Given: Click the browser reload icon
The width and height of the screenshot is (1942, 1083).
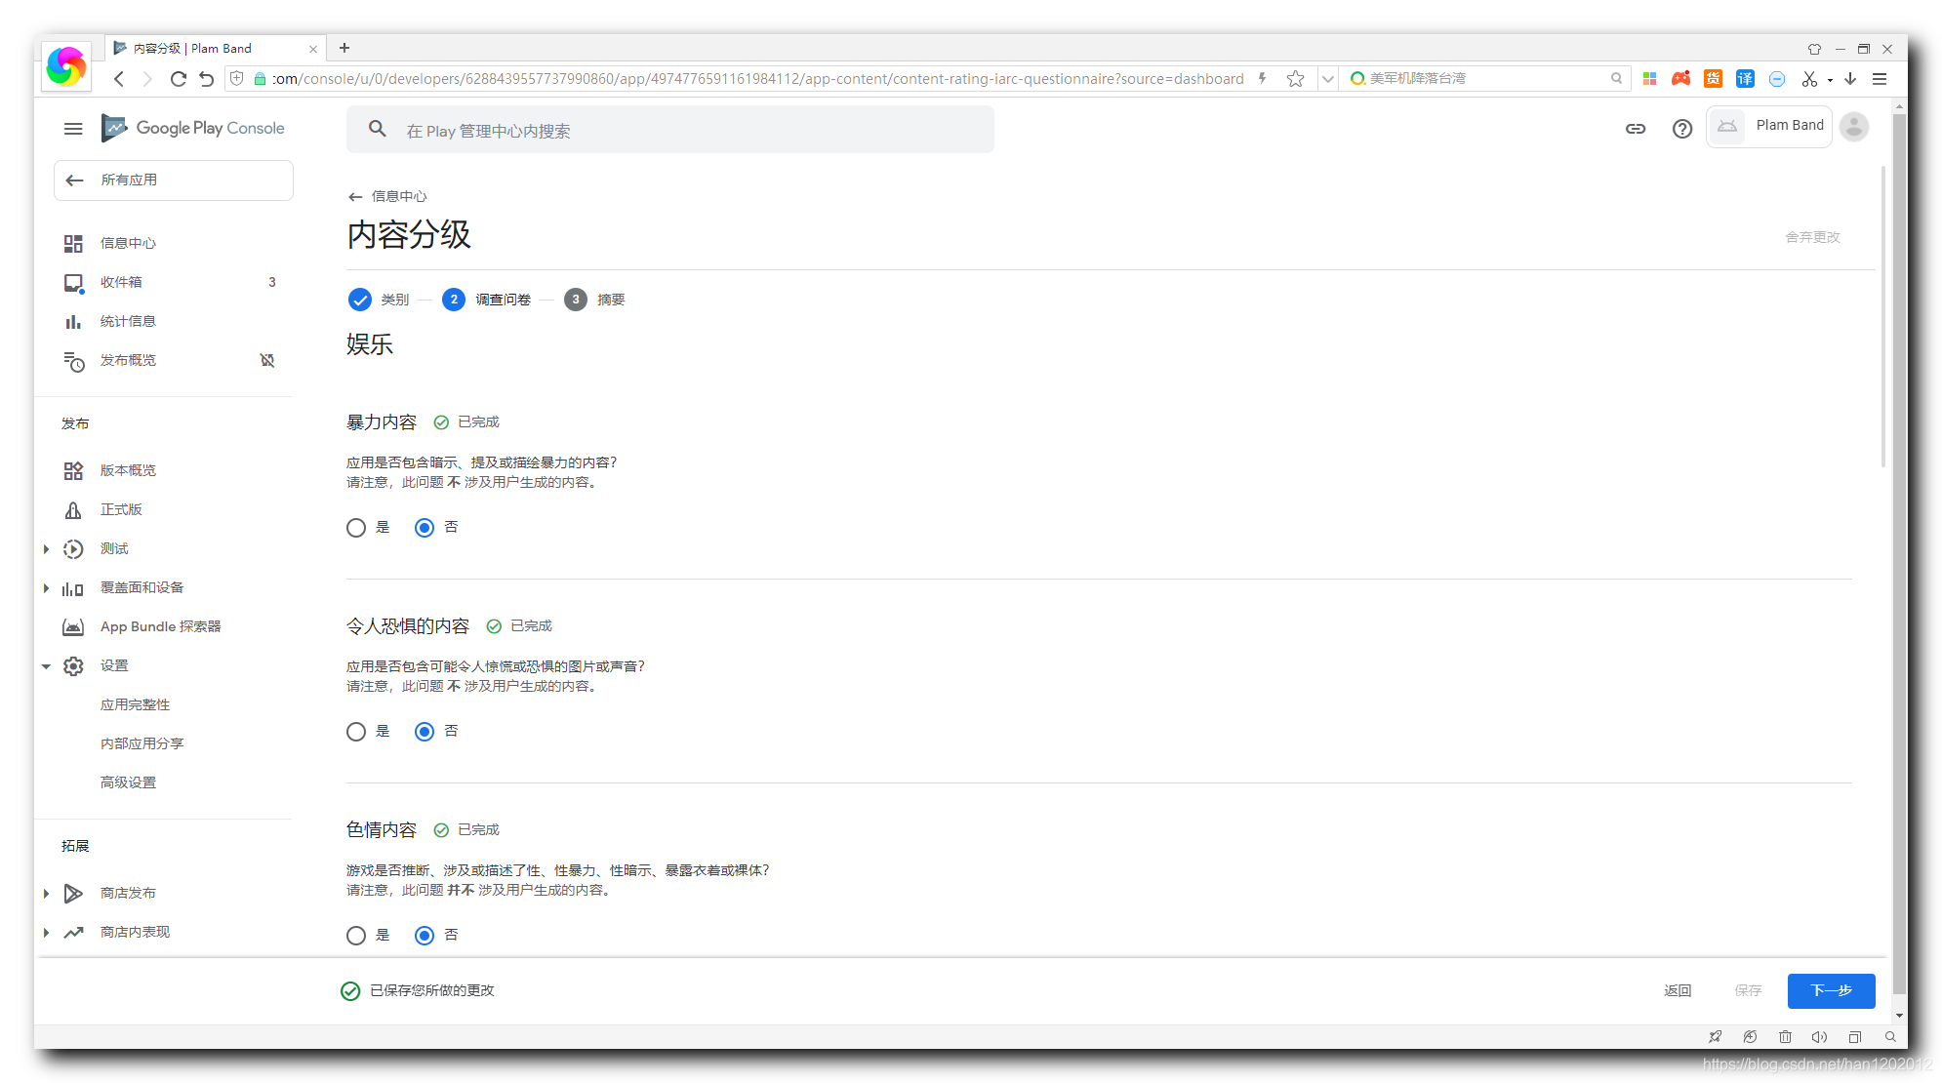Looking at the screenshot, I should [x=178, y=79].
